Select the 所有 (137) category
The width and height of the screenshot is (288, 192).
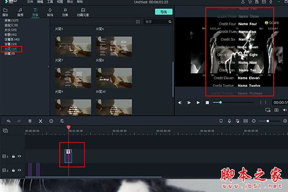(11, 20)
